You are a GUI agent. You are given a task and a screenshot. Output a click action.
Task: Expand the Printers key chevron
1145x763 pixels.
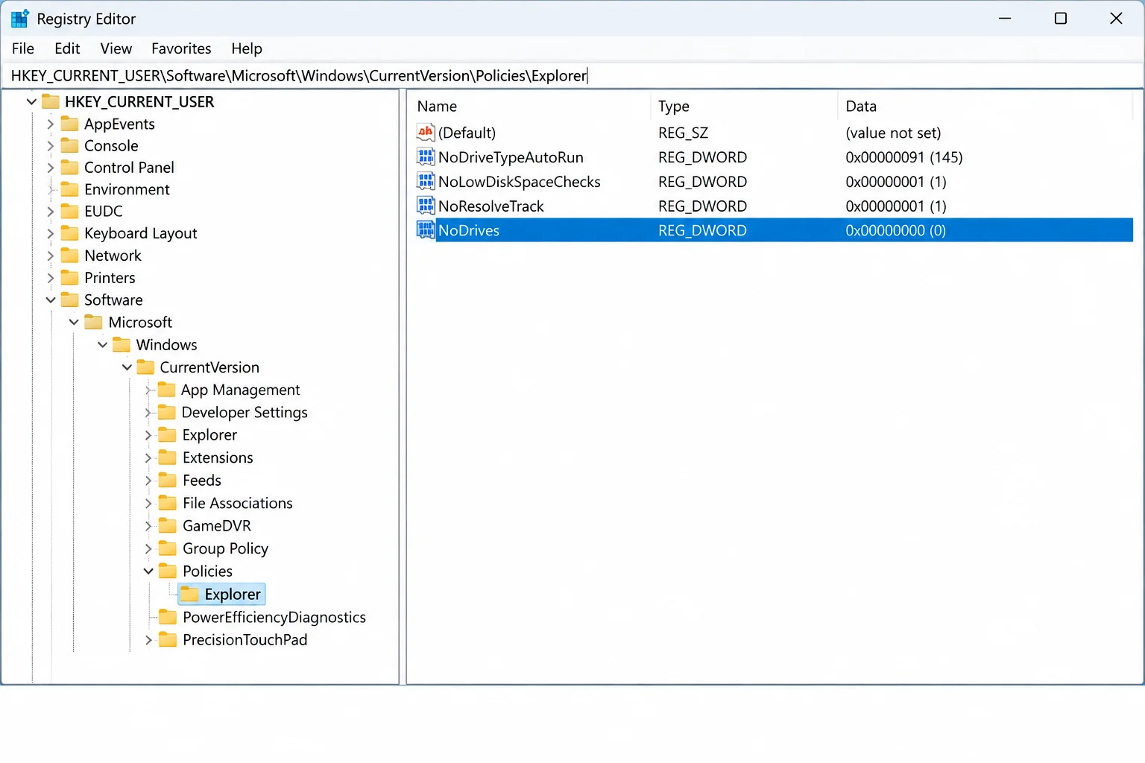pyautogui.click(x=51, y=278)
